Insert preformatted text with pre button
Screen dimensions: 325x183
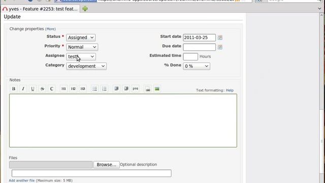click(136, 89)
